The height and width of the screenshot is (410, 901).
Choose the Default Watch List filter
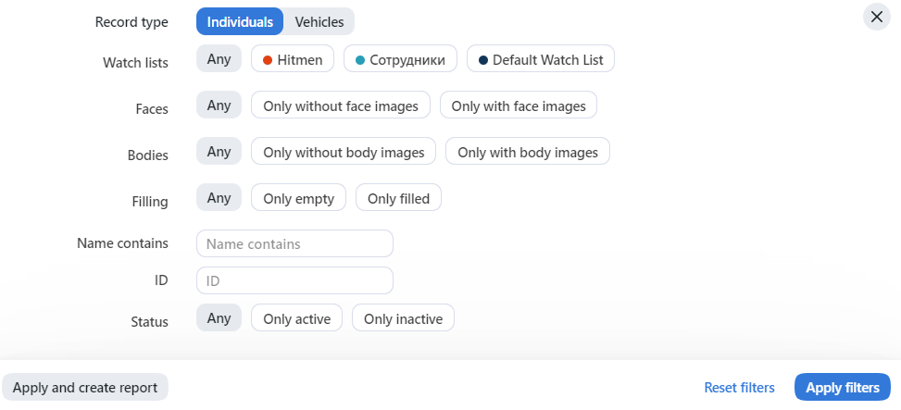click(541, 58)
